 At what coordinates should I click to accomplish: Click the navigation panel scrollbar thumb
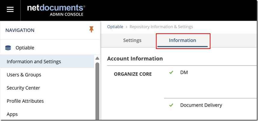[97, 90]
